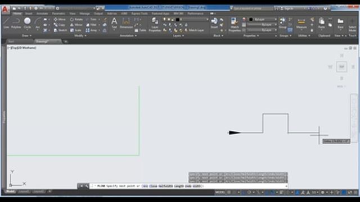Viewport: 360px width, 202px height.
Task: Activate the Trim tool
Action: pos(91,20)
